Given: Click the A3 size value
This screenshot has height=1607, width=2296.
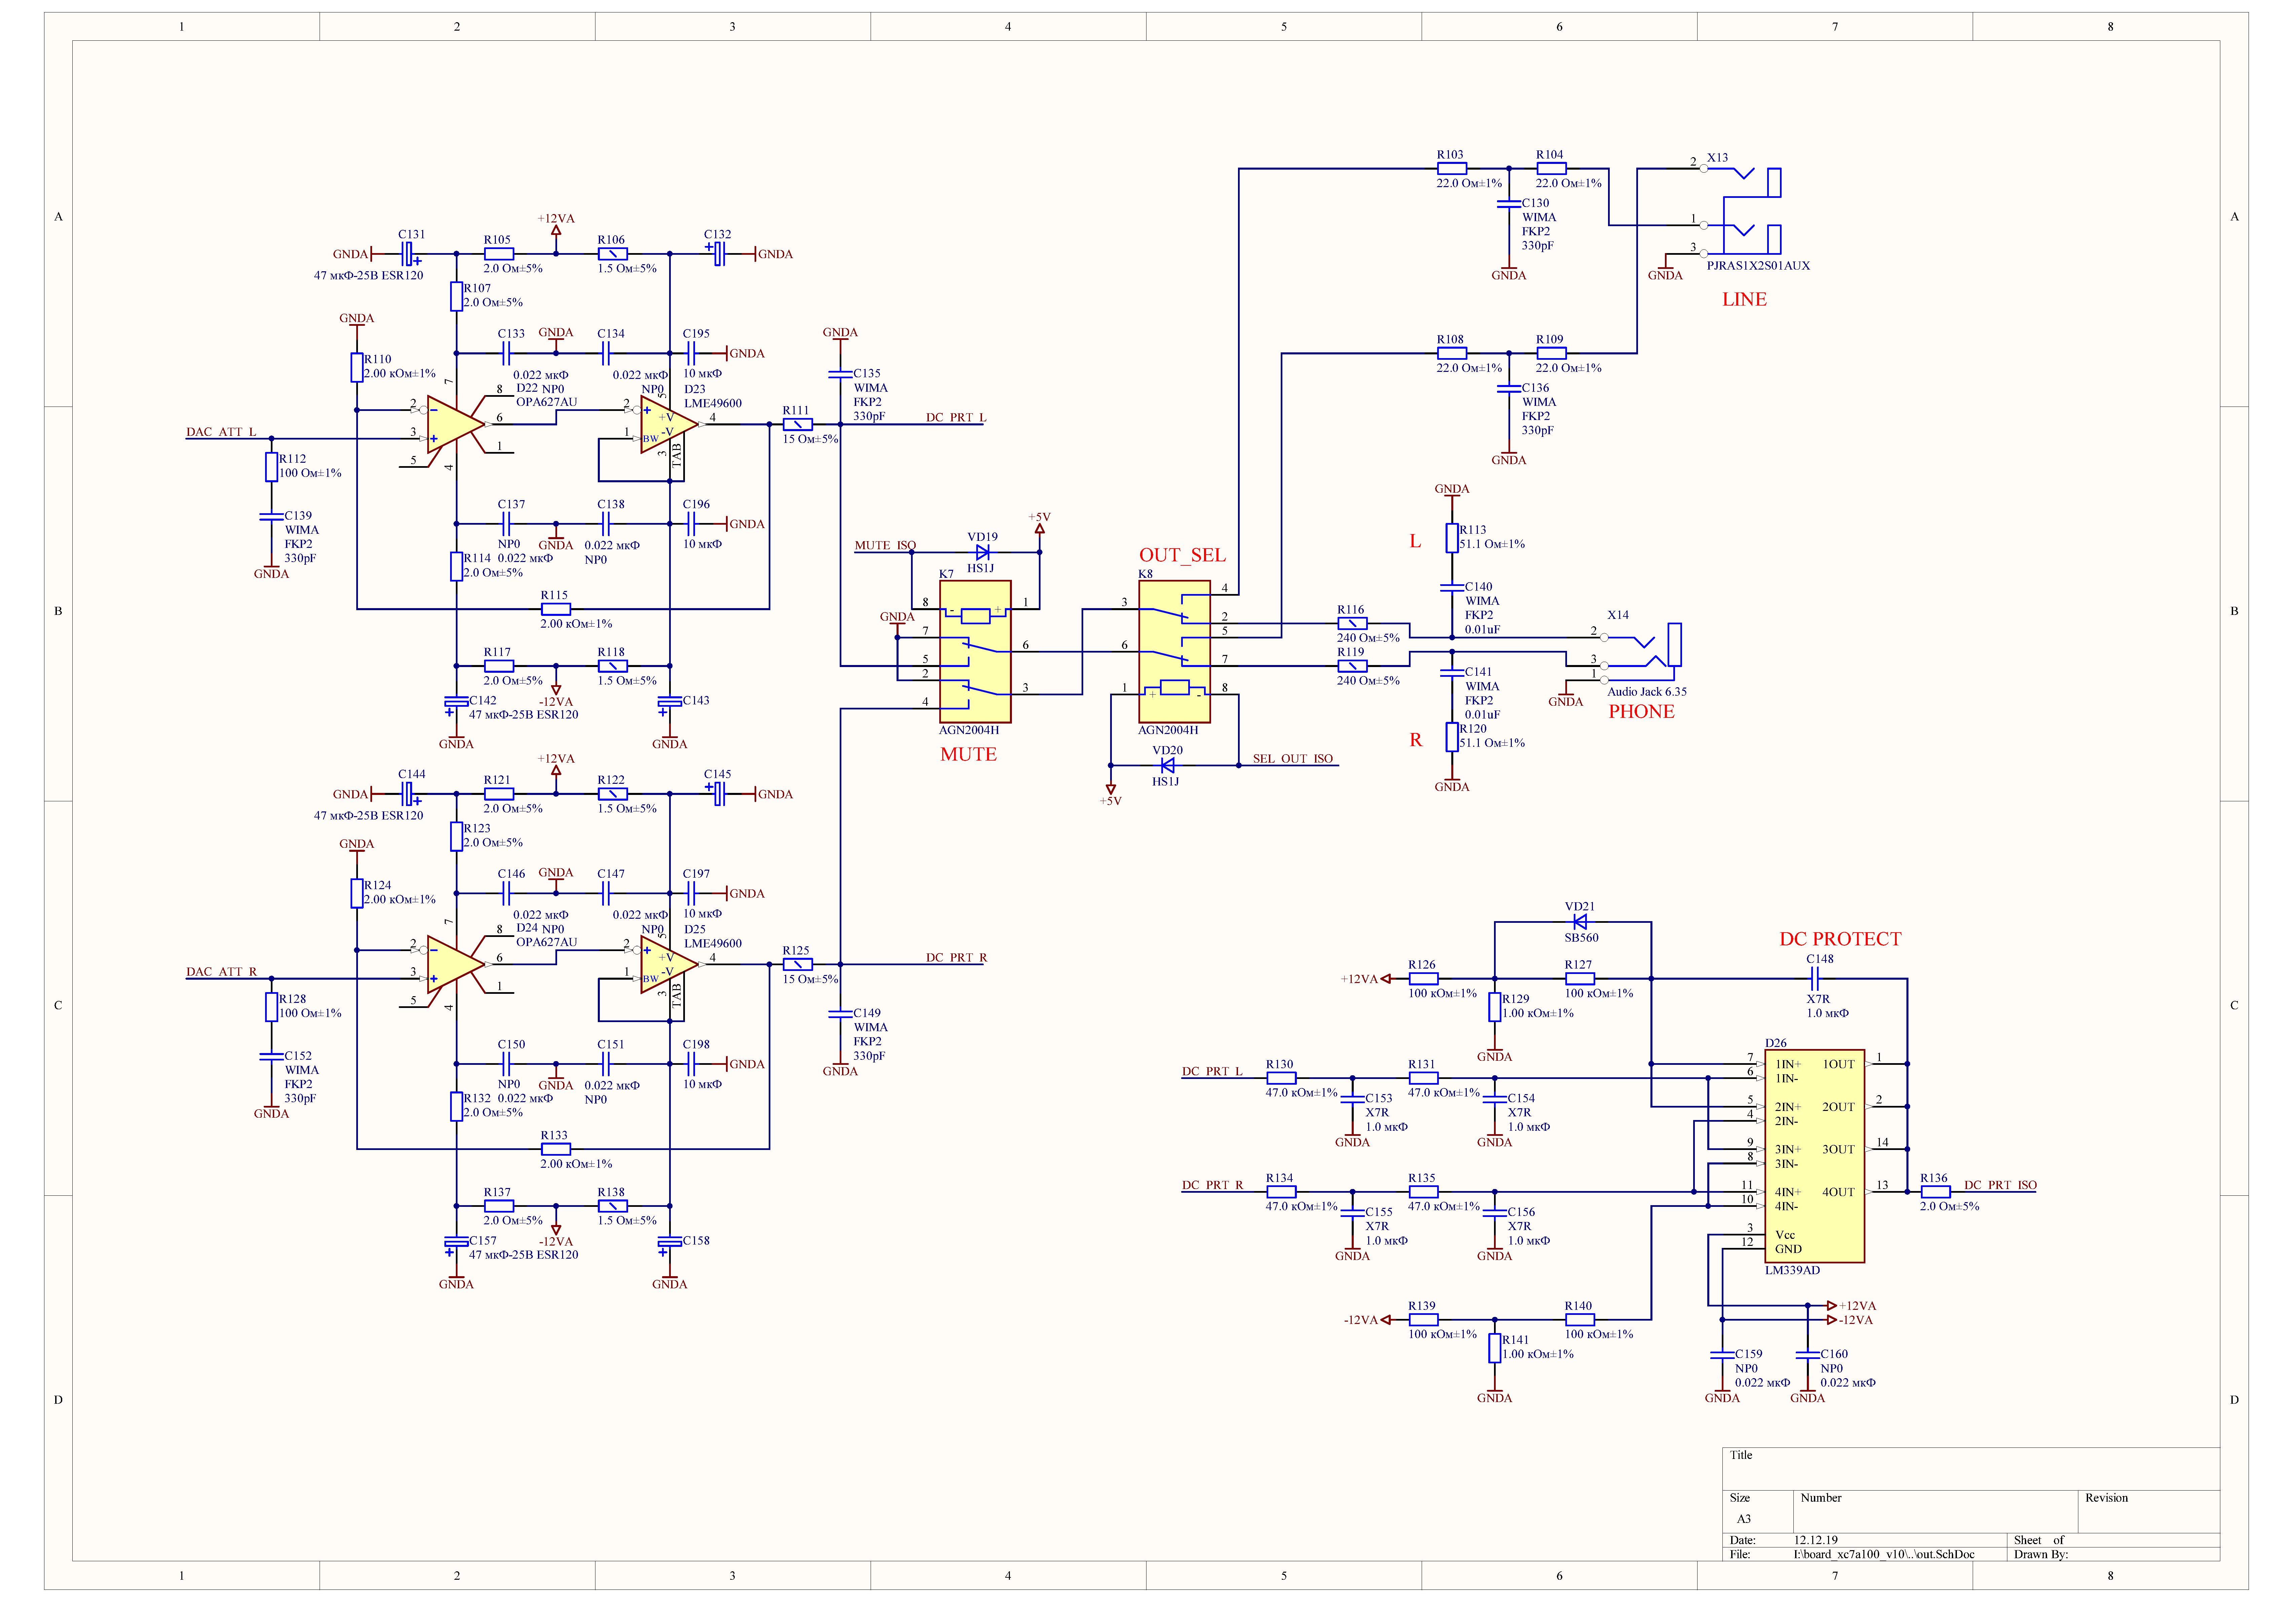Looking at the screenshot, I should [x=1744, y=1519].
